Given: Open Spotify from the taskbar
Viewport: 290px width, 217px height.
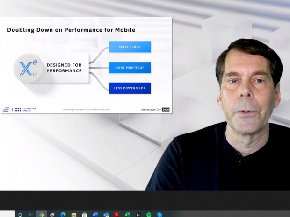Looking at the screenshot, I should (149, 215).
